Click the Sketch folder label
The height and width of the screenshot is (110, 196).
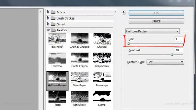(62, 30)
